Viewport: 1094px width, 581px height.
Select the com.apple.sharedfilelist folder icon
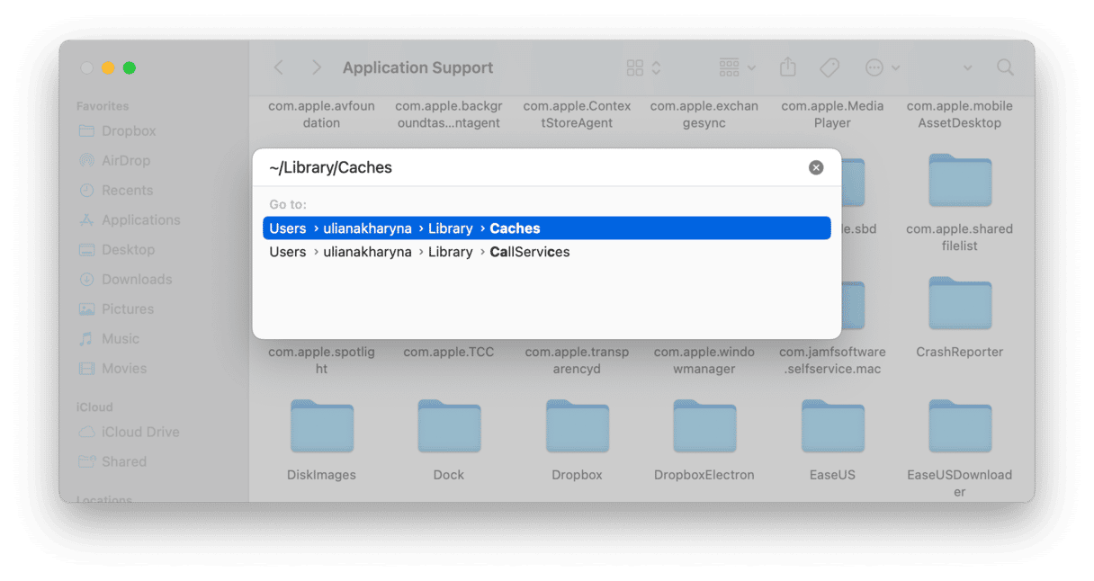960,181
